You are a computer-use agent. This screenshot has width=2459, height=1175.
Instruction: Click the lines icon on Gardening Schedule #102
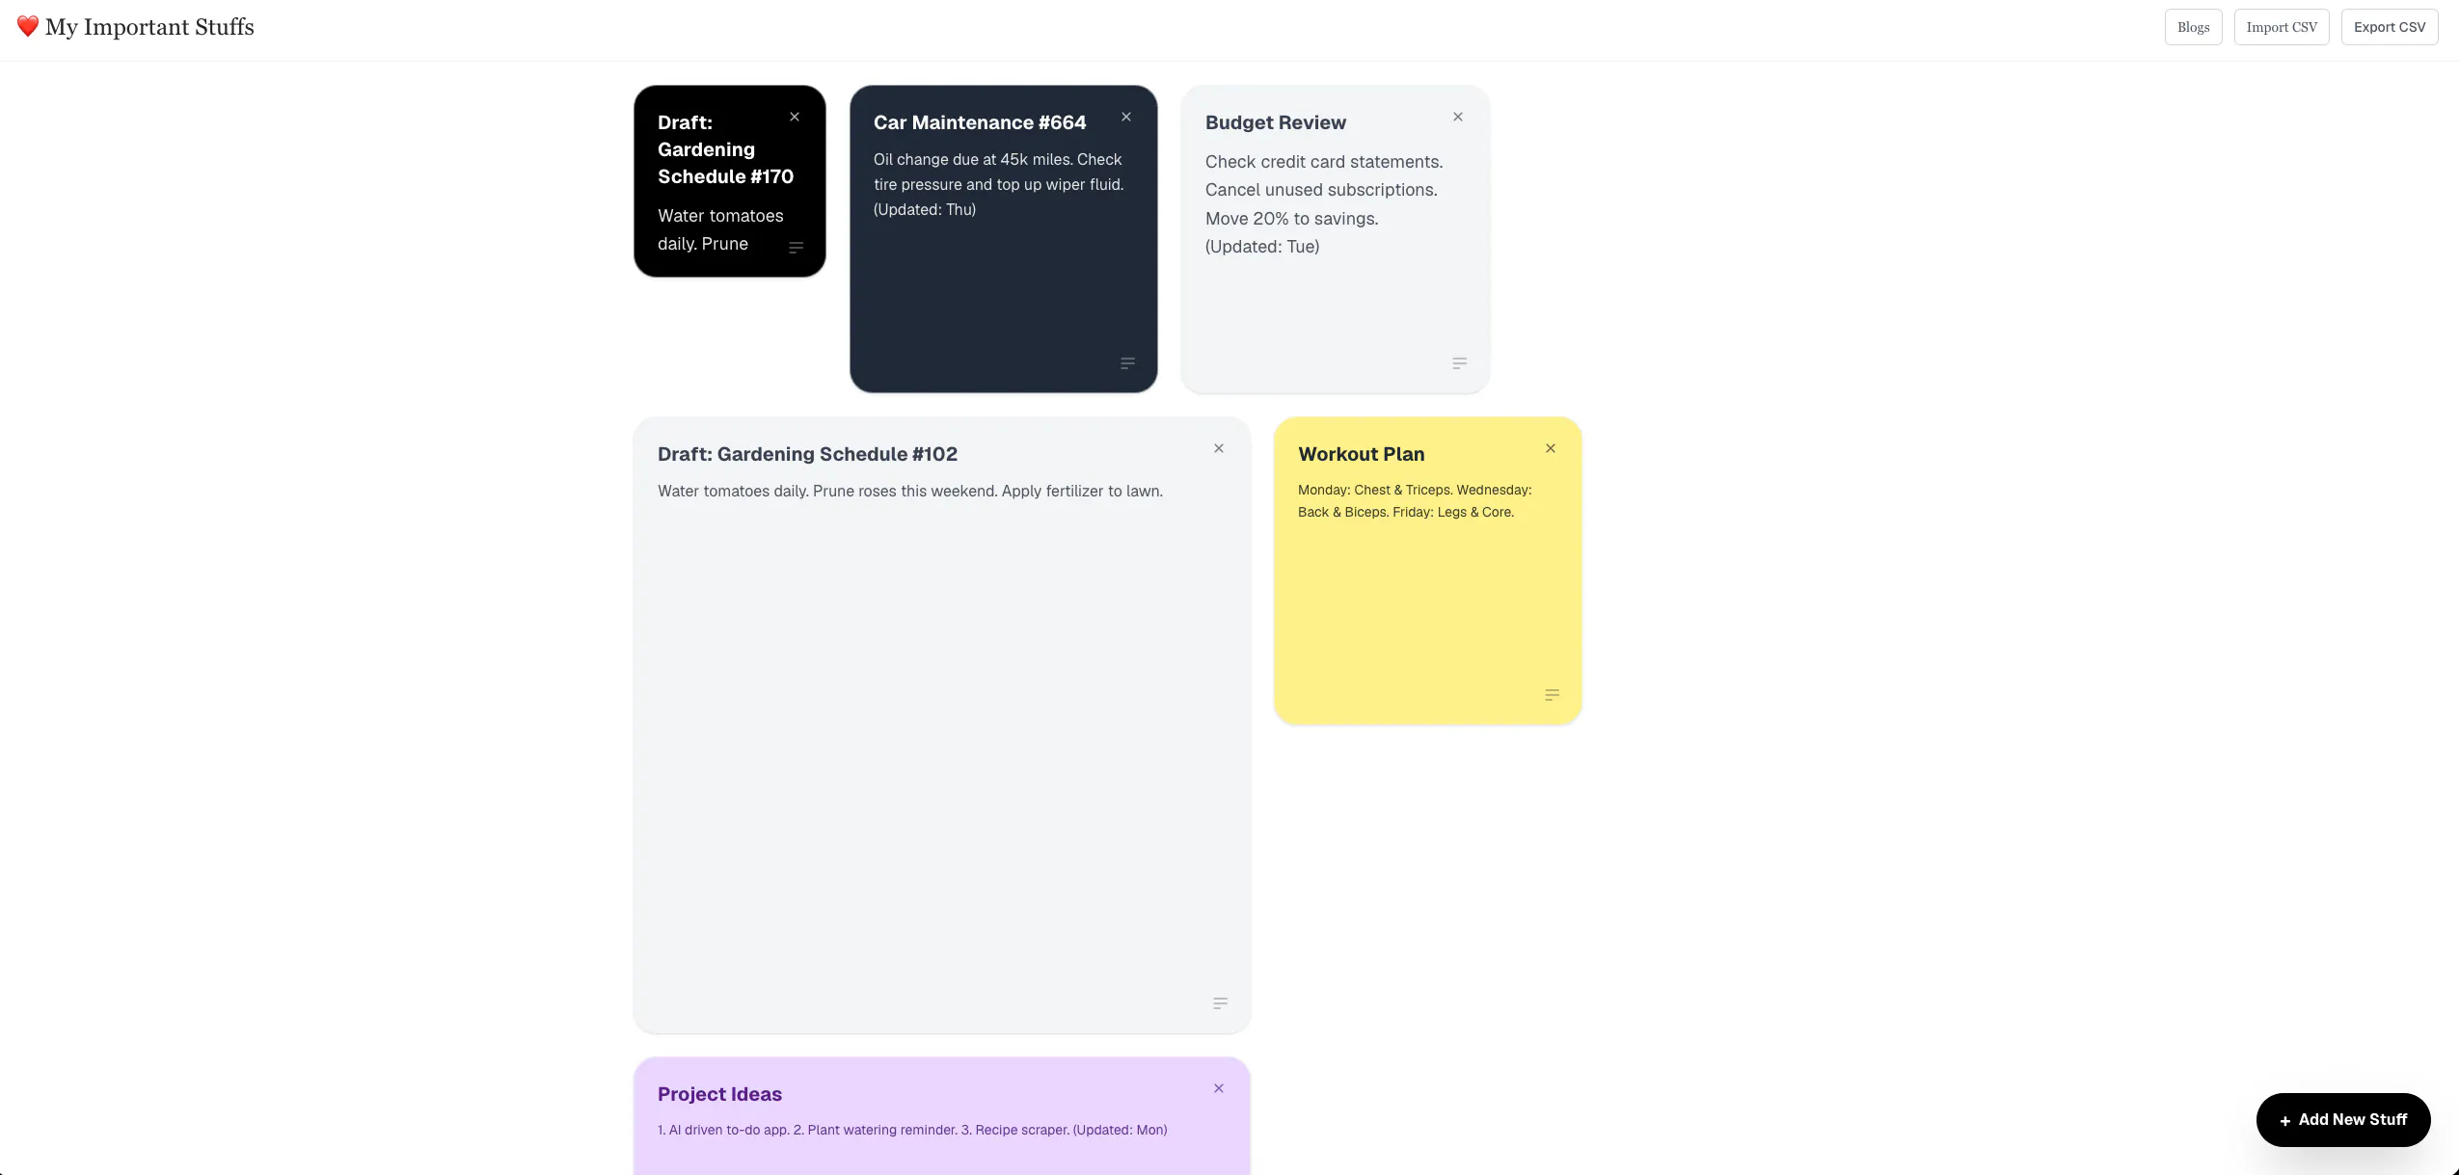click(1221, 1003)
